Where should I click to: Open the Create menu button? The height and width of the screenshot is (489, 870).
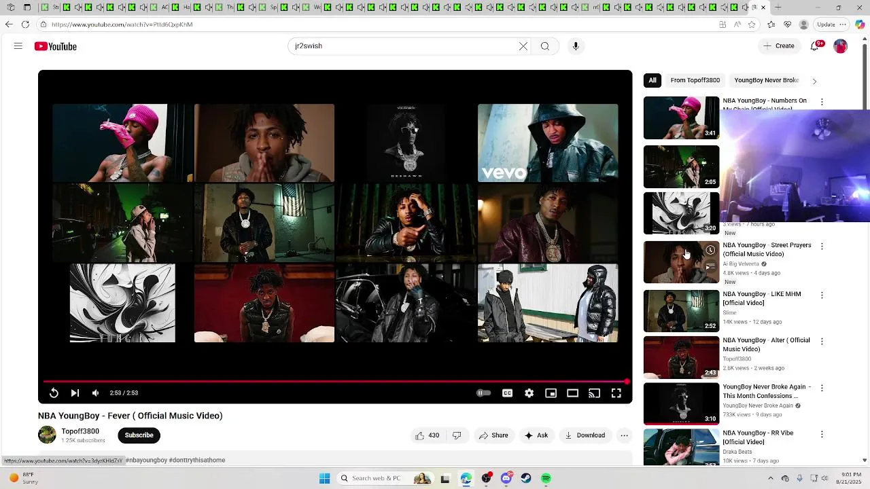click(x=779, y=46)
